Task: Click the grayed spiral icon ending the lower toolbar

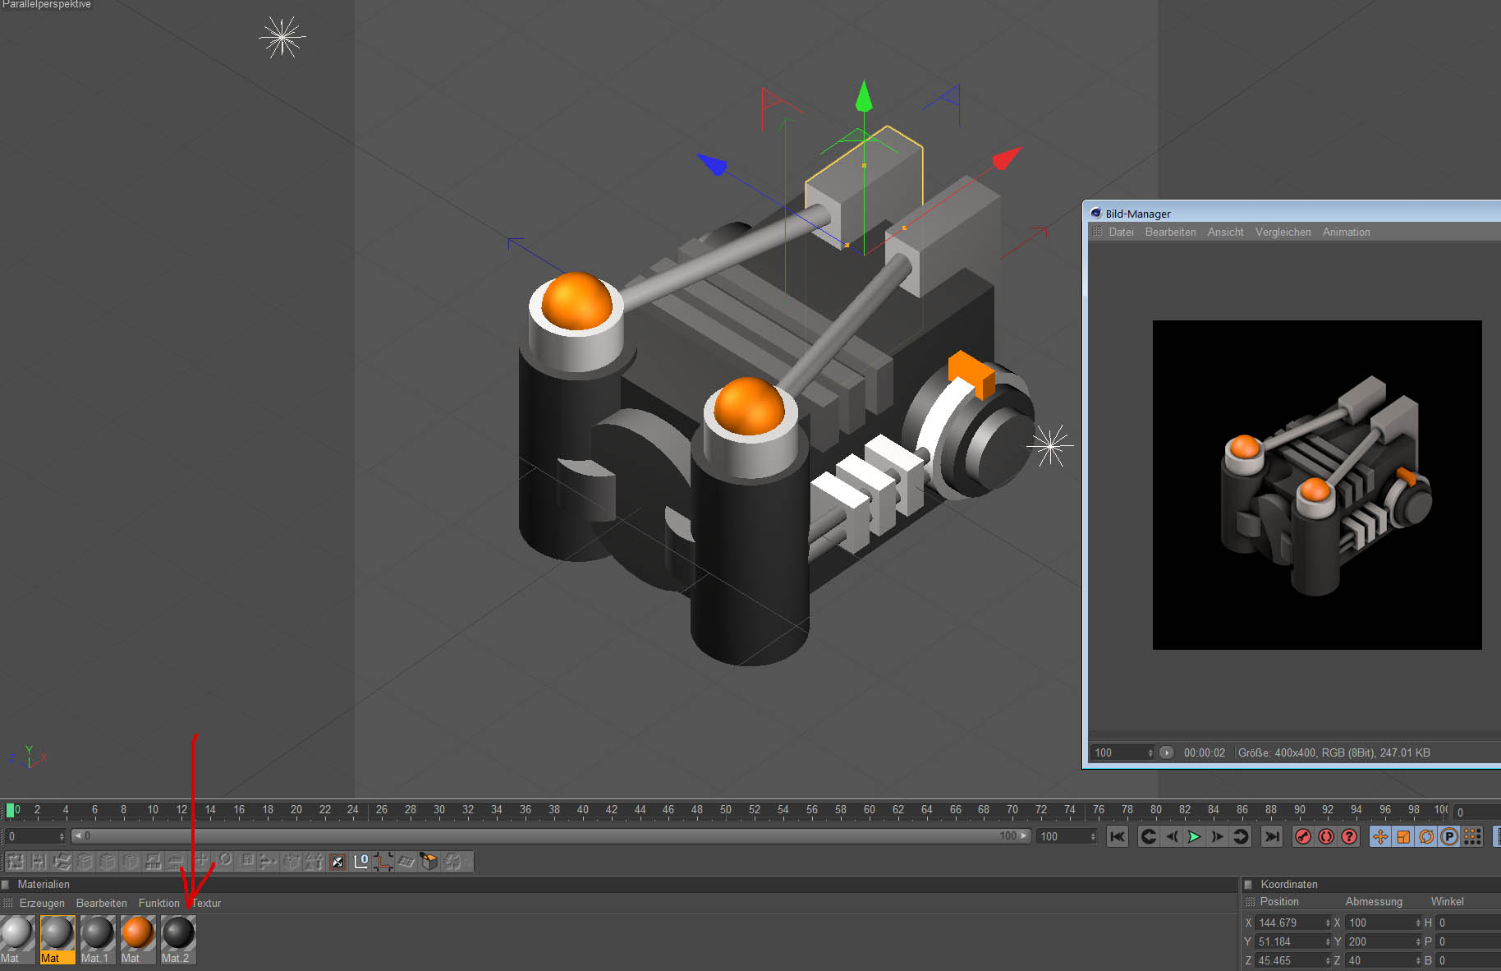Action: click(453, 862)
